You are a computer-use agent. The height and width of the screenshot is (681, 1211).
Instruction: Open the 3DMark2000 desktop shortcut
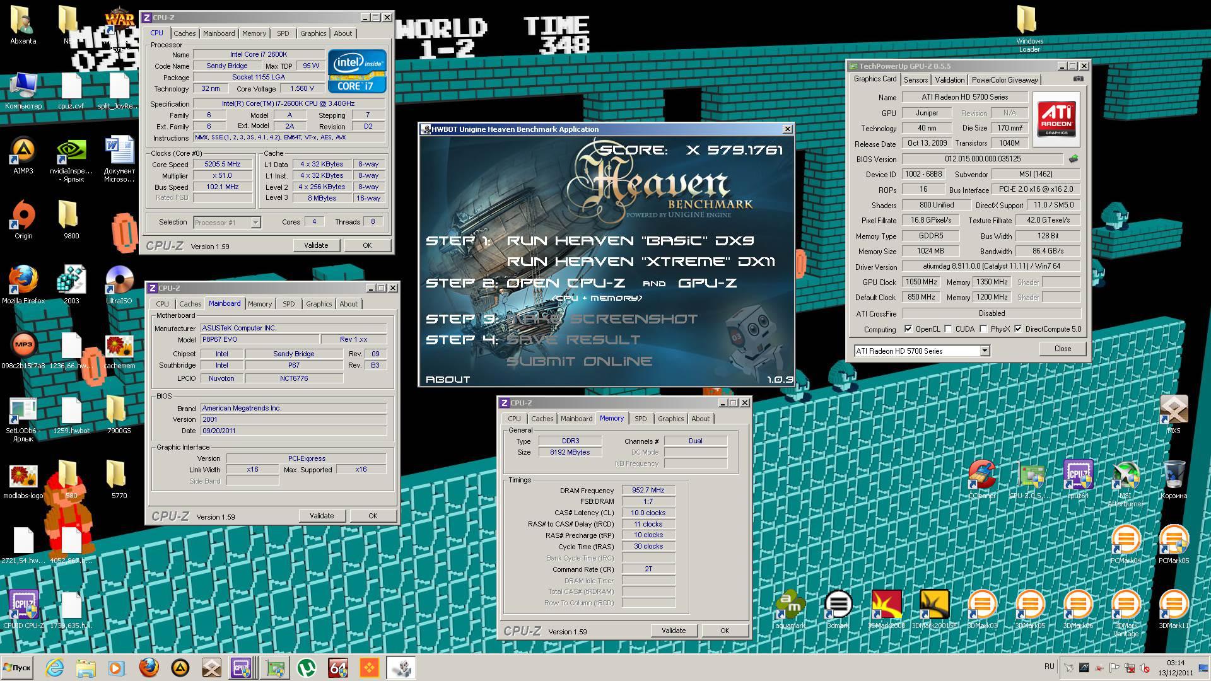[886, 610]
